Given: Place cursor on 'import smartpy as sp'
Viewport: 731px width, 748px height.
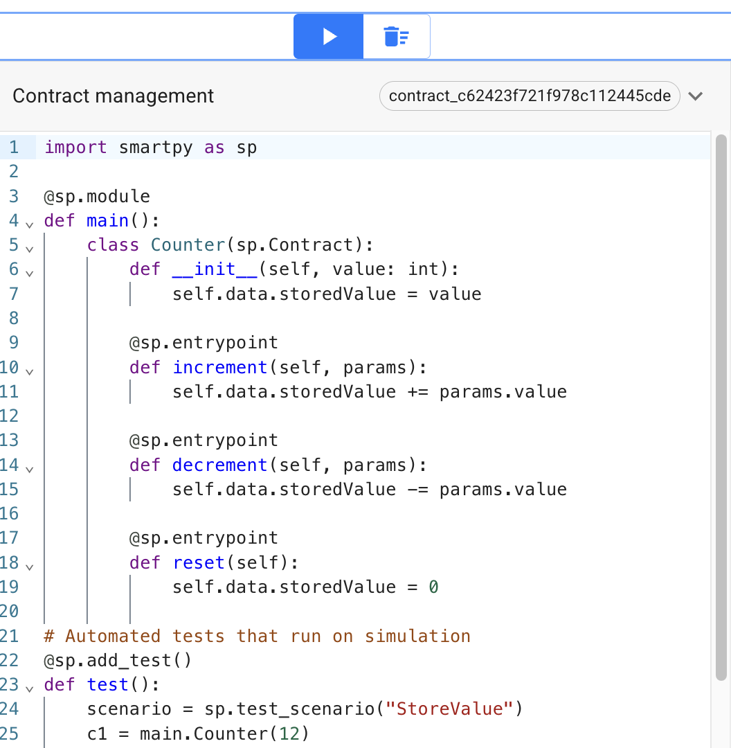Looking at the screenshot, I should tap(151, 148).
